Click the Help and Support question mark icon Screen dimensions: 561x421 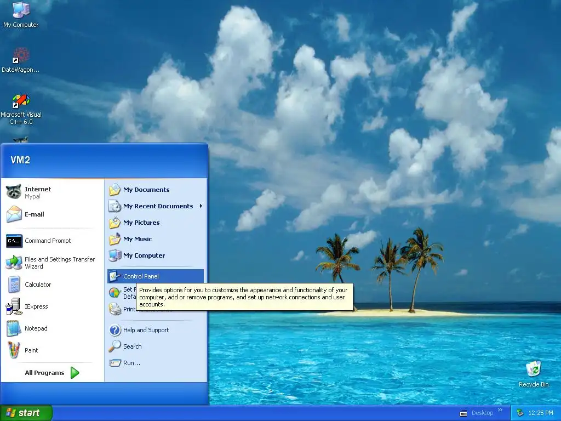pyautogui.click(x=115, y=329)
